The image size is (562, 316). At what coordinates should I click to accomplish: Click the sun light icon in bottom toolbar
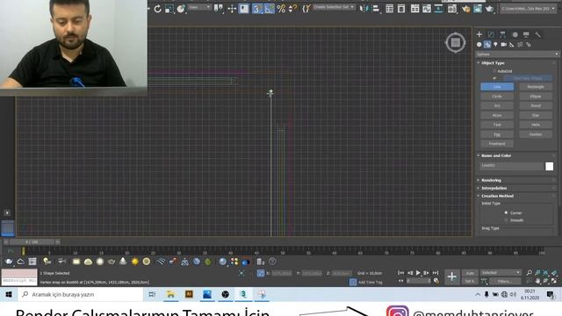pyautogui.click(x=134, y=262)
